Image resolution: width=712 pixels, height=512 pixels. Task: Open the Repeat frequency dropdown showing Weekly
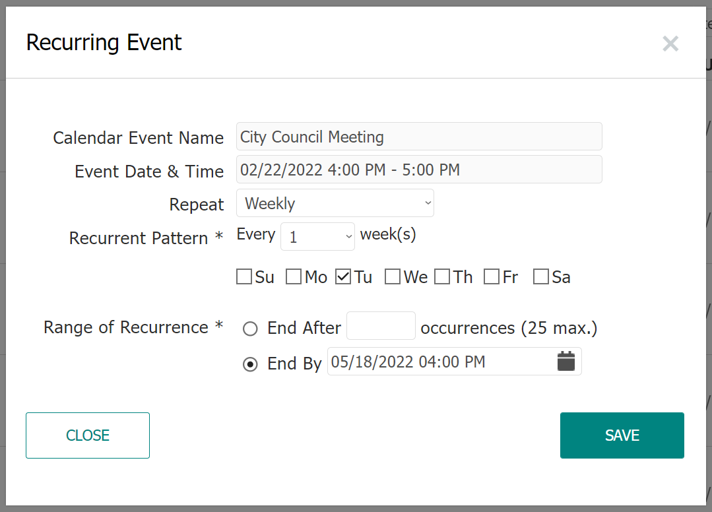(x=335, y=203)
